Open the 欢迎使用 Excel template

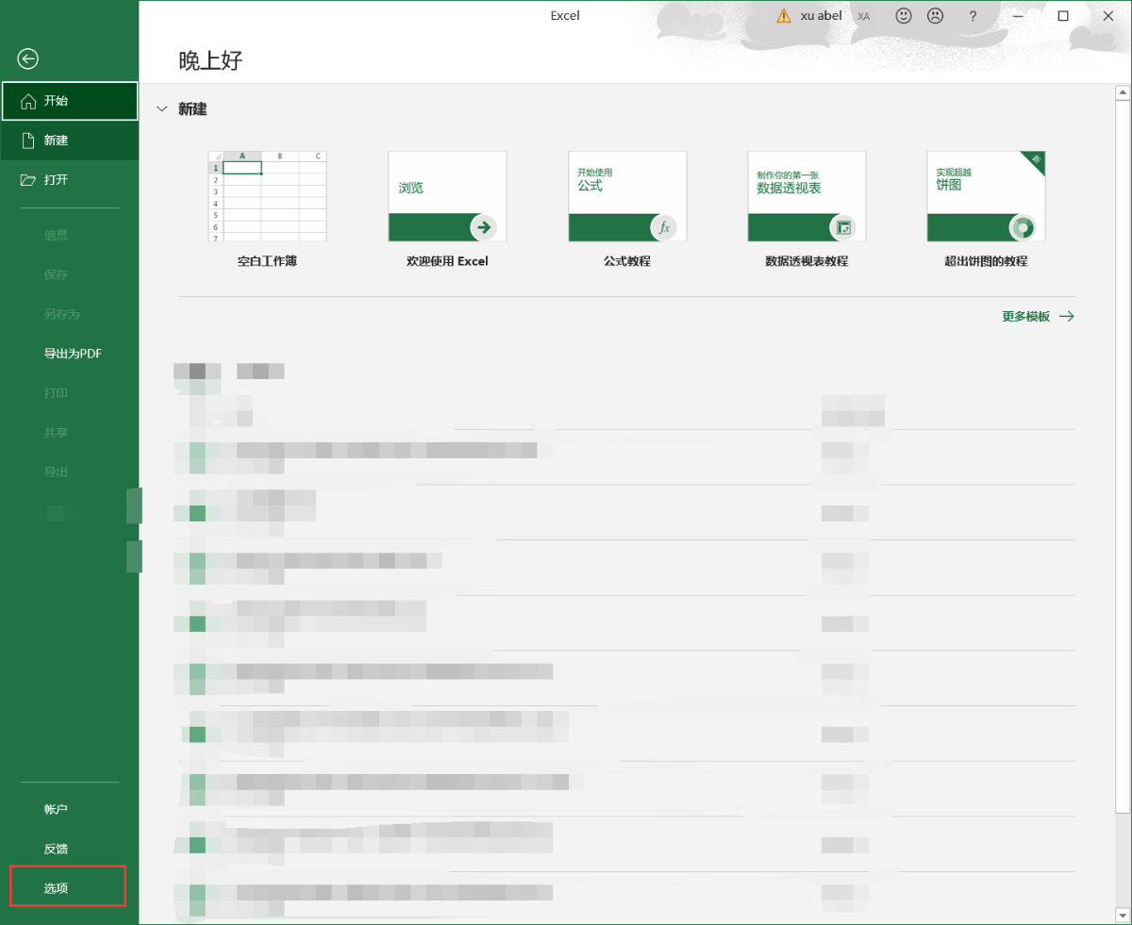(x=447, y=209)
